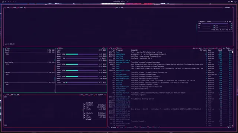
Task: Click kill in the proc footer
Action: click(137, 127)
